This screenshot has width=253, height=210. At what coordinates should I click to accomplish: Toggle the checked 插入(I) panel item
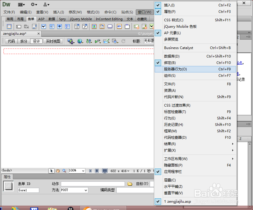(x=195, y=5)
